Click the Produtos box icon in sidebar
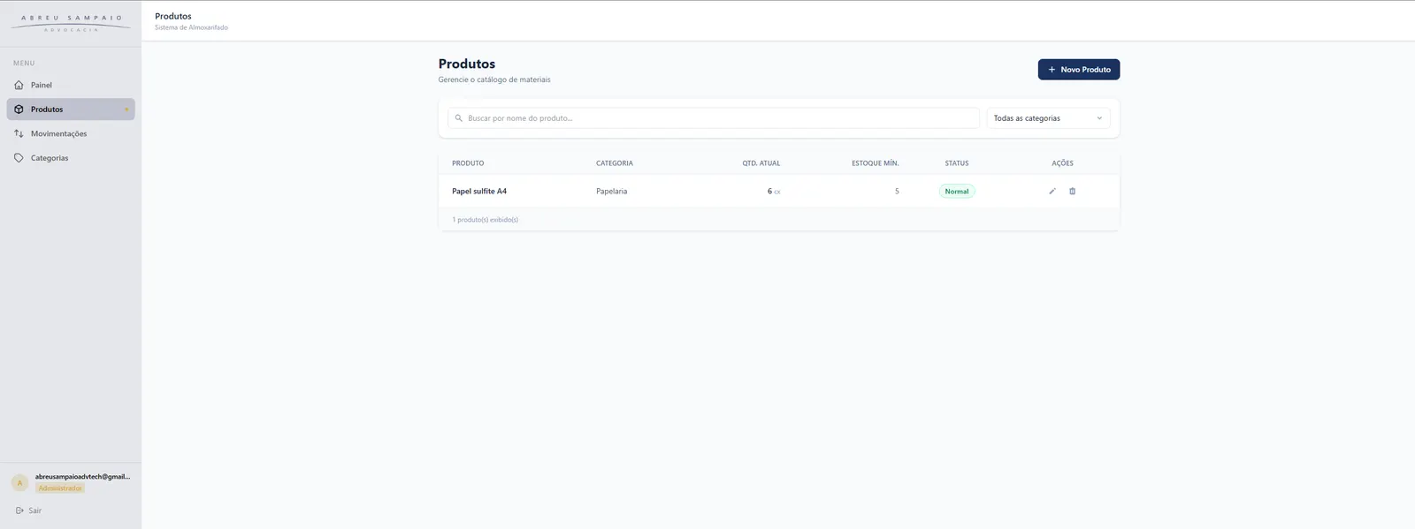Image resolution: width=1415 pixels, height=529 pixels. tap(19, 110)
